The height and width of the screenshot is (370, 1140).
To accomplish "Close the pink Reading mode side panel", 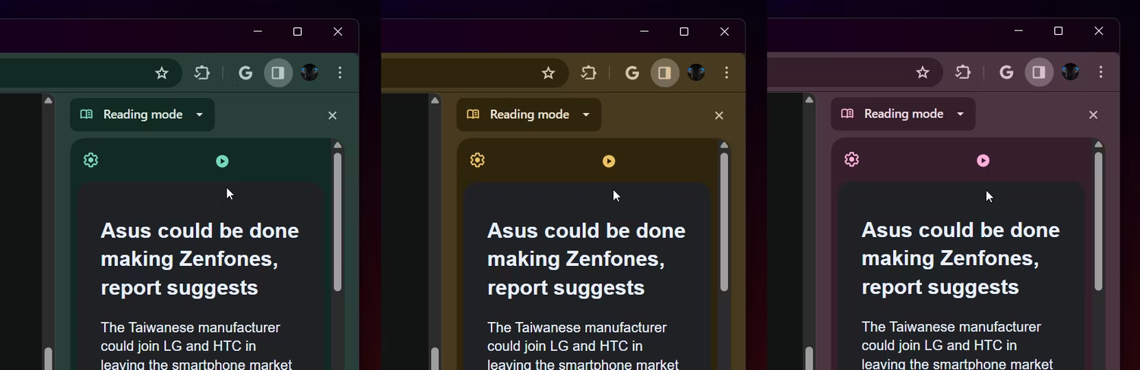I will tap(1094, 115).
